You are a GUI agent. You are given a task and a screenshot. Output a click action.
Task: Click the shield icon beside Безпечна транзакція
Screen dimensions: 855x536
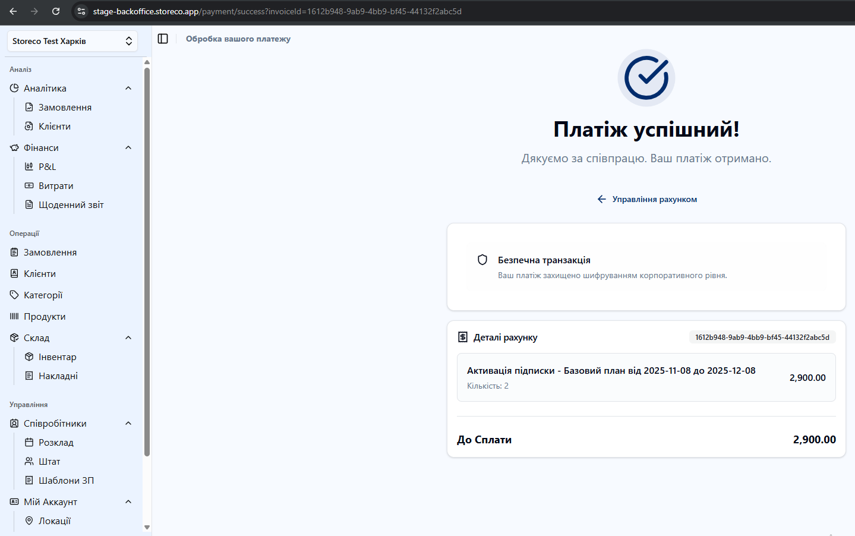coord(482,260)
